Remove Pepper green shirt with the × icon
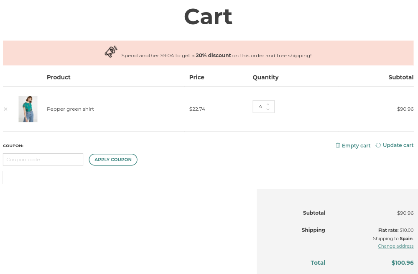This screenshot has height=274, width=418. [x=5, y=109]
